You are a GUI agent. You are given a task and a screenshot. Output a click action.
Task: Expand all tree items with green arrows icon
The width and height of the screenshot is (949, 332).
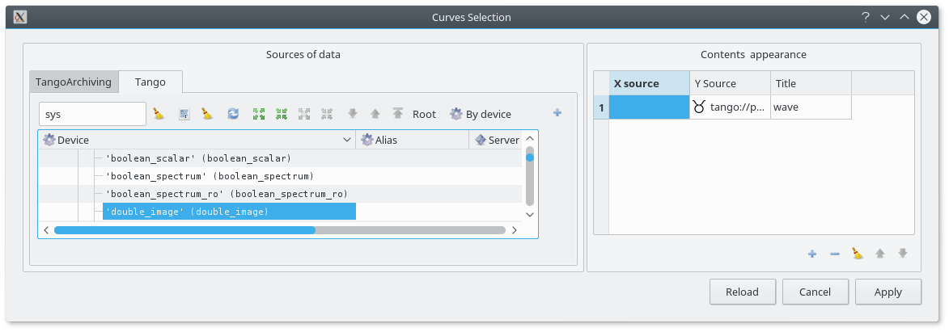pyautogui.click(x=259, y=114)
